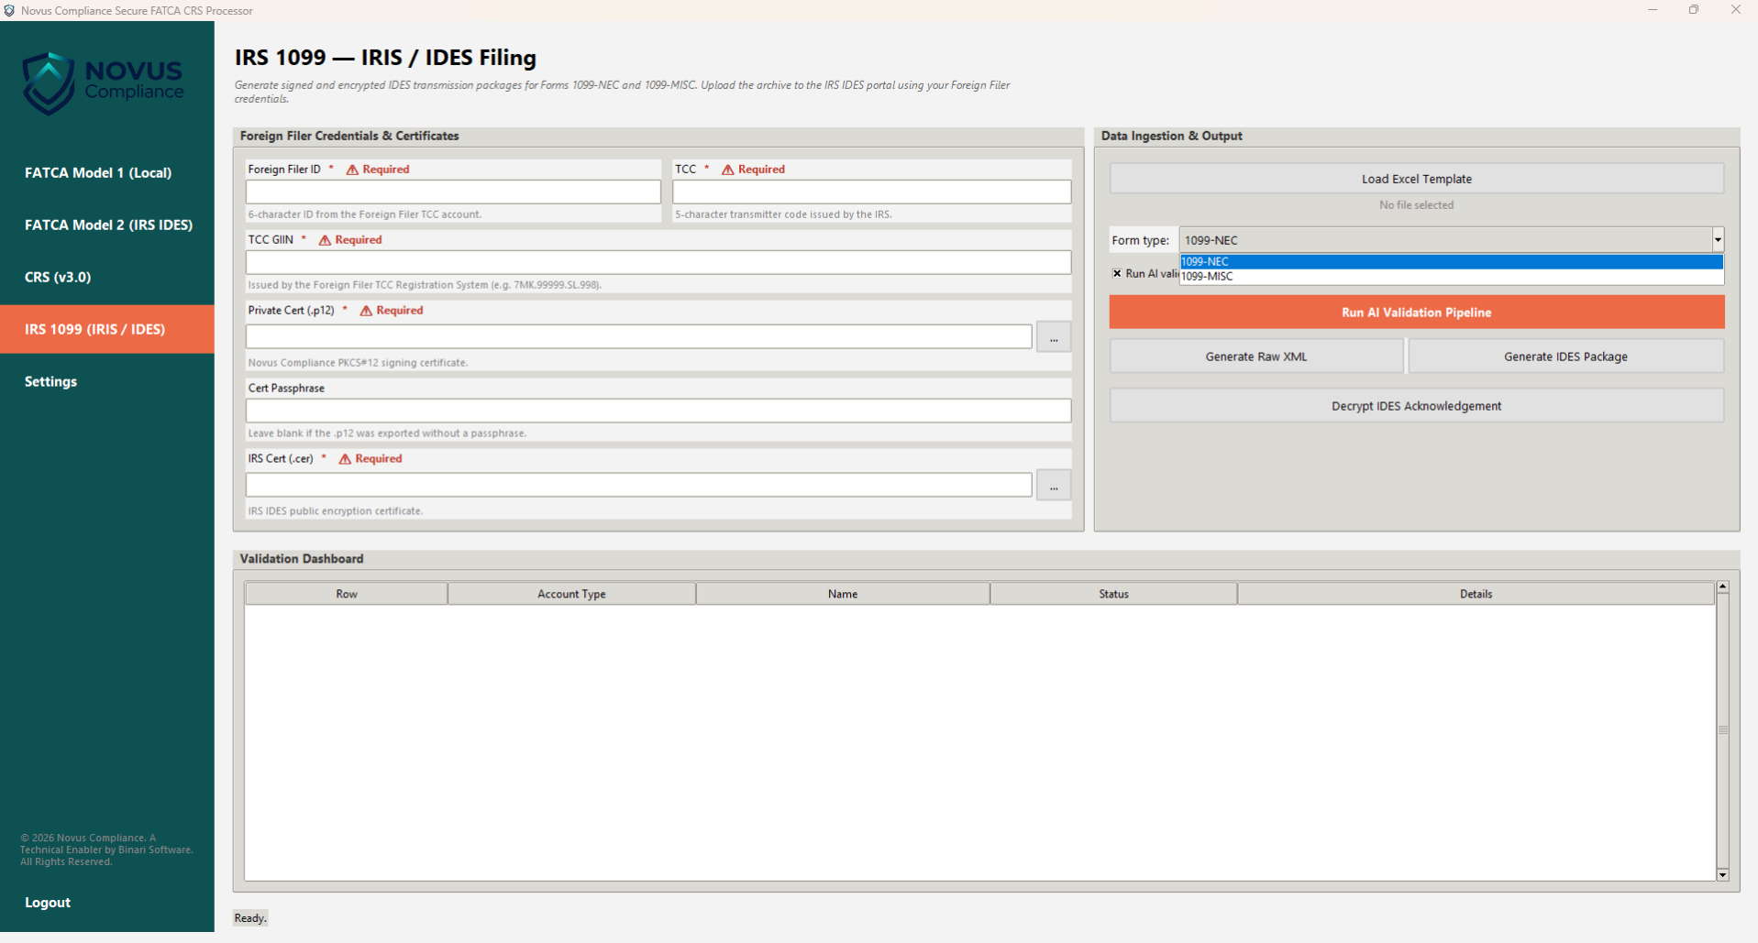Click the Status column header
This screenshot has height=943, width=1758.
pyautogui.click(x=1113, y=594)
